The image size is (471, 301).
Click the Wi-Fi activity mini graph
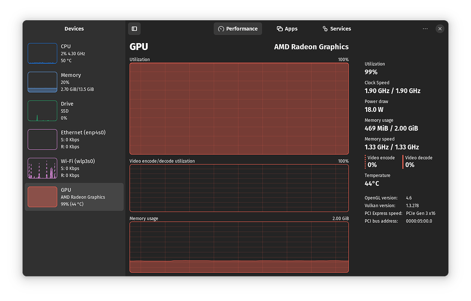(42, 168)
